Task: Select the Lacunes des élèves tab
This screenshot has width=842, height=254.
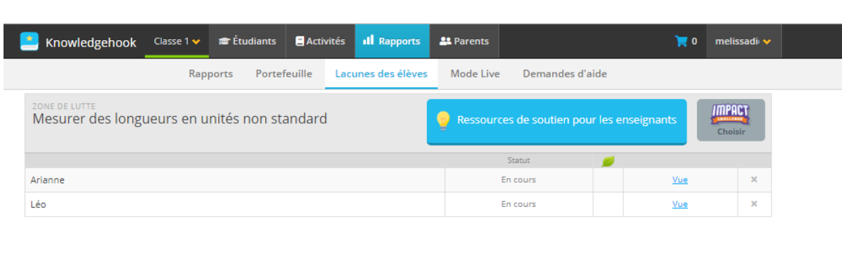Action: (381, 74)
